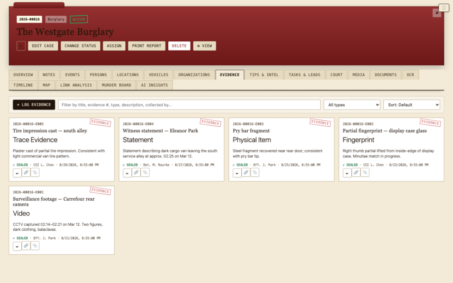Open the Tasks & Leads tab
This screenshot has height=283, width=453.
(x=304, y=75)
